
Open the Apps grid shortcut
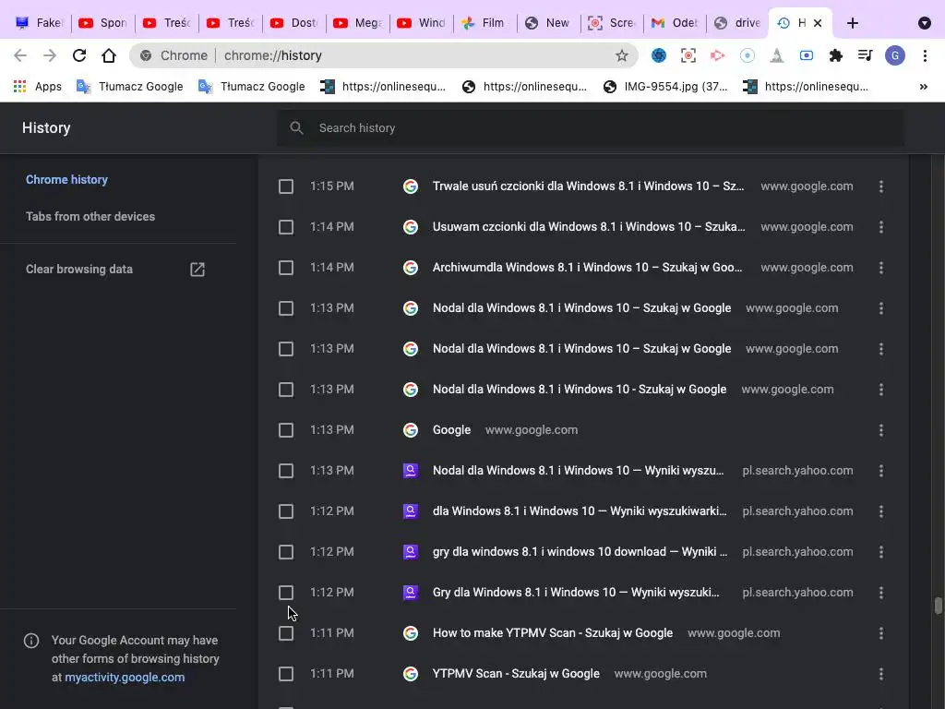coord(37,86)
